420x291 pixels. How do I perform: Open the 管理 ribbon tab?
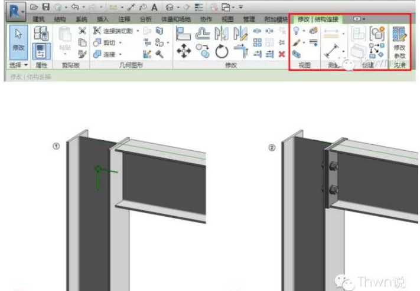click(x=249, y=19)
